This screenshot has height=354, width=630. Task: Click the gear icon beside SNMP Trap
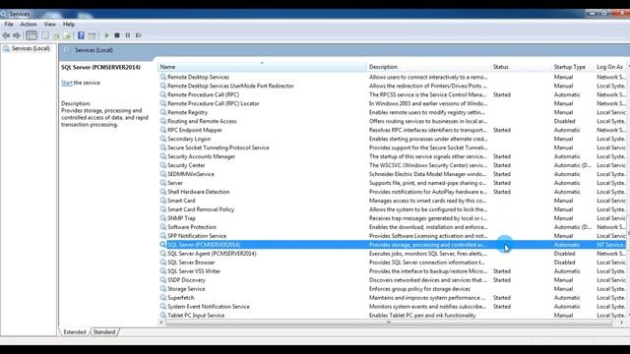162,218
